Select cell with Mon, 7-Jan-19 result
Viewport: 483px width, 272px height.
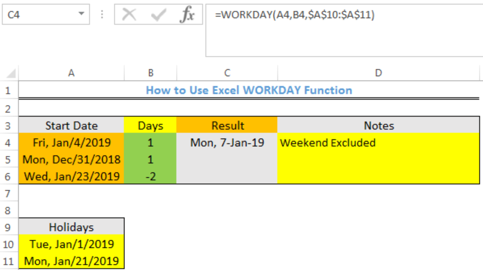[x=227, y=142]
